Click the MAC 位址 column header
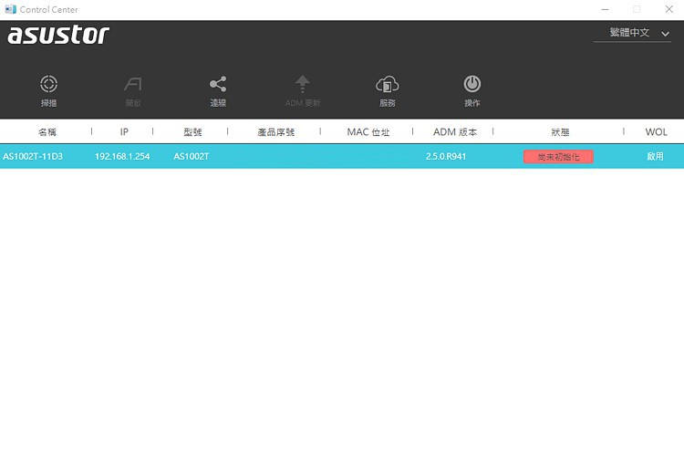684x470 pixels. [368, 131]
